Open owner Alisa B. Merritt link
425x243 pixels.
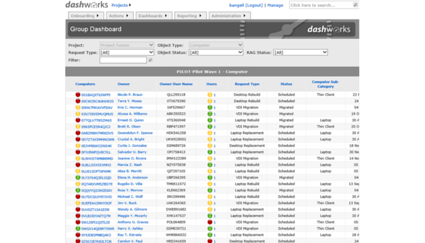(129, 171)
